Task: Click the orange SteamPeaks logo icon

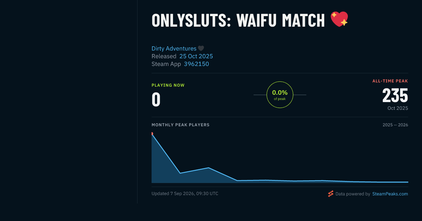Action: 331,194
